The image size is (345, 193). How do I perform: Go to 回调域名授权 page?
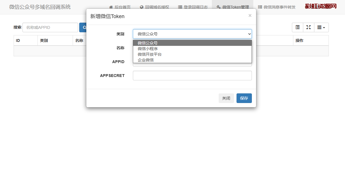pos(154,7)
